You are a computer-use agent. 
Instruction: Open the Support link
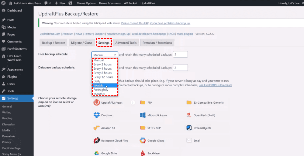pyautogui.click(x=99, y=34)
